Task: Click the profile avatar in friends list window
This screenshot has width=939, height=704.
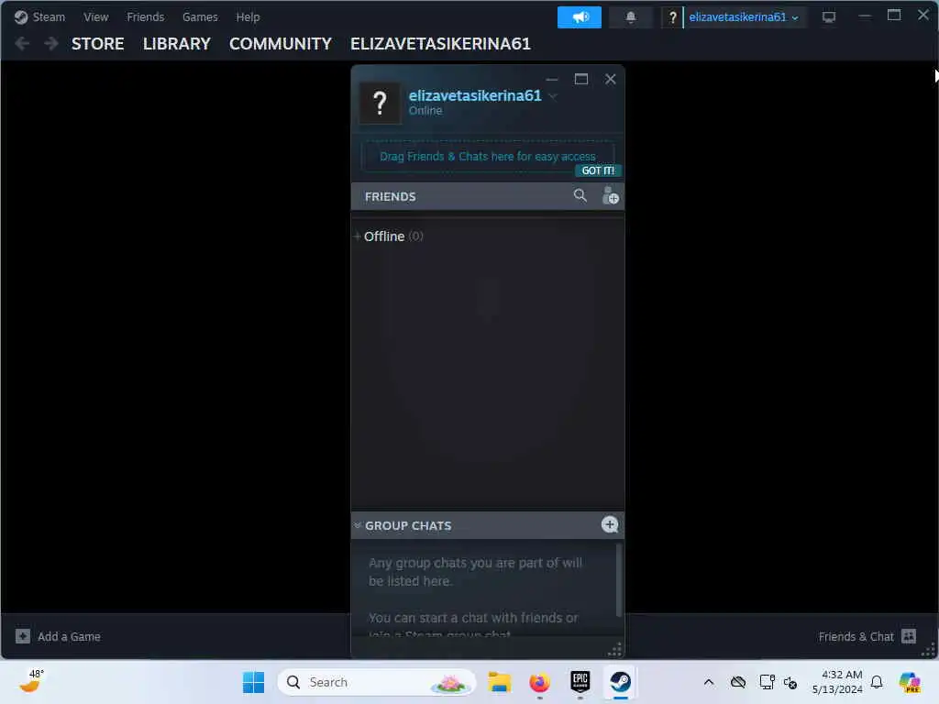Action: [380, 103]
